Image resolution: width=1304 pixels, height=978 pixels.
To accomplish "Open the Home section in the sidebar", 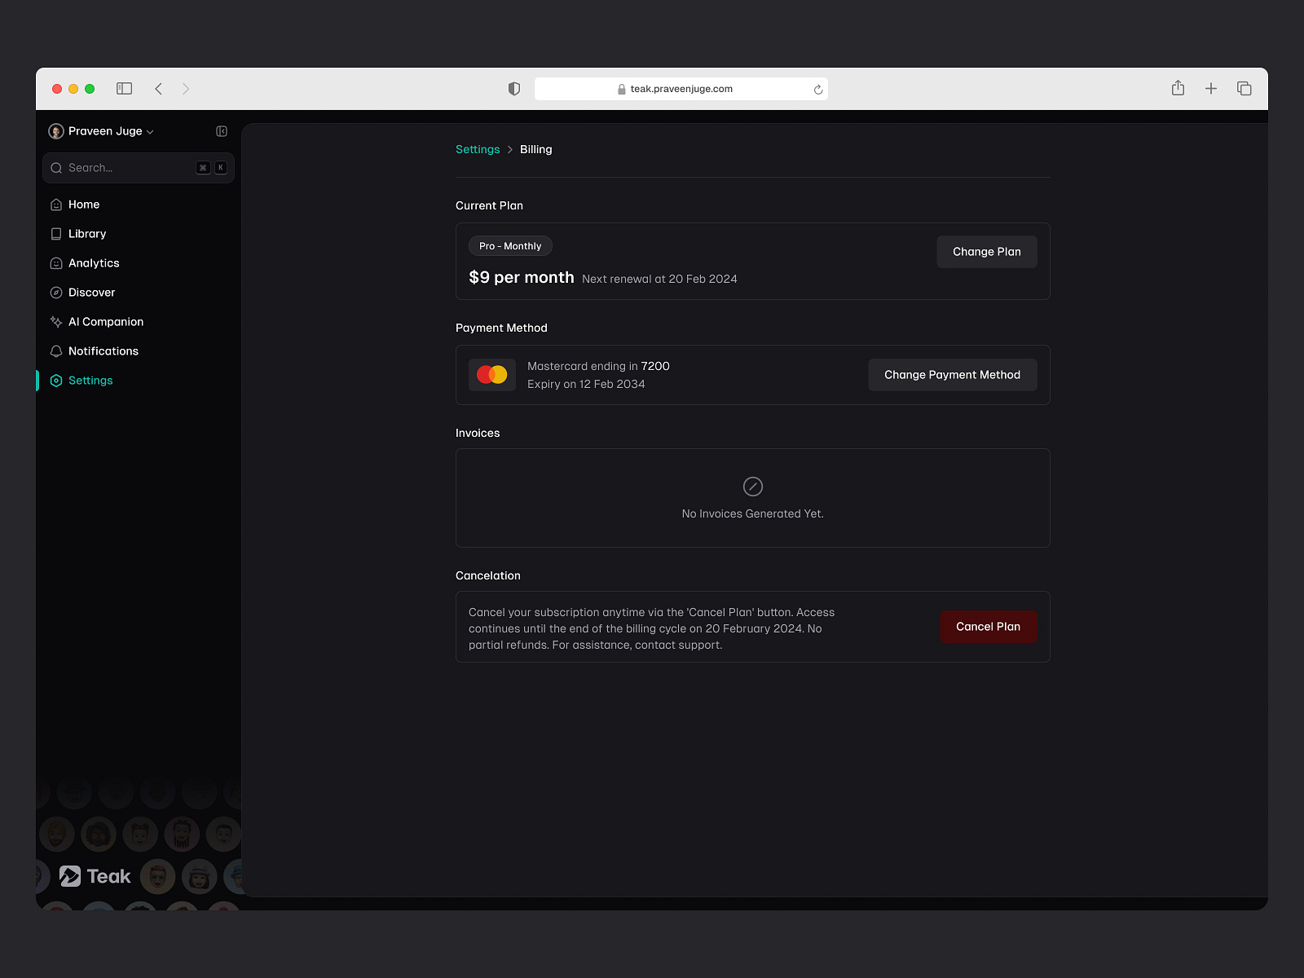I will point(83,204).
